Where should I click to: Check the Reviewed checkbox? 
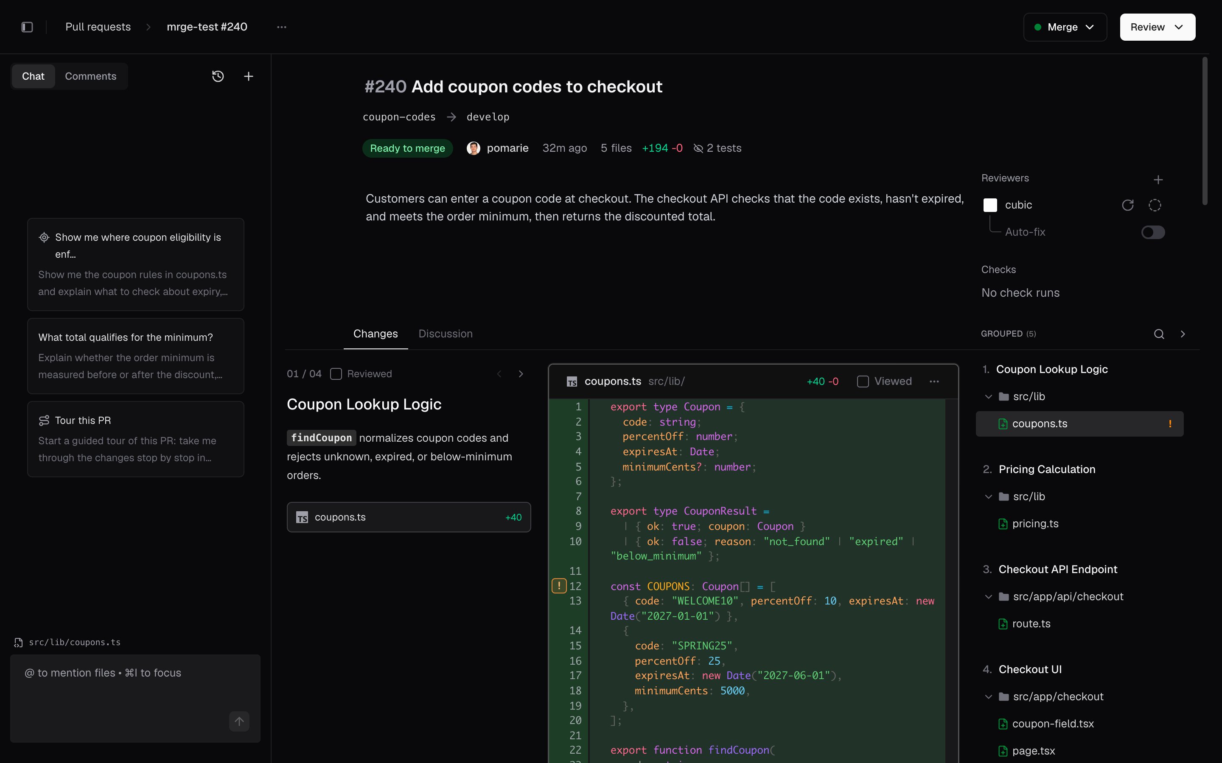pos(336,374)
